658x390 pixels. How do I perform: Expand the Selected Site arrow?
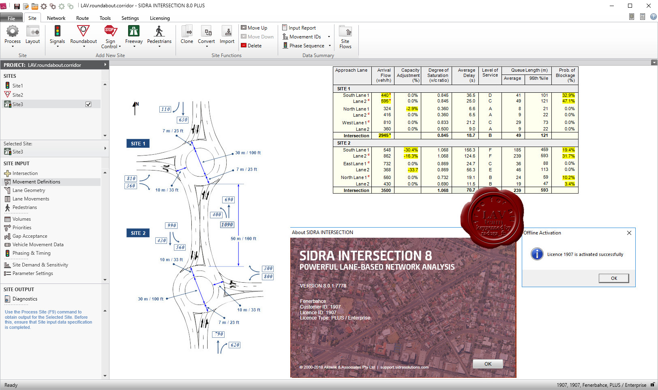click(x=105, y=148)
